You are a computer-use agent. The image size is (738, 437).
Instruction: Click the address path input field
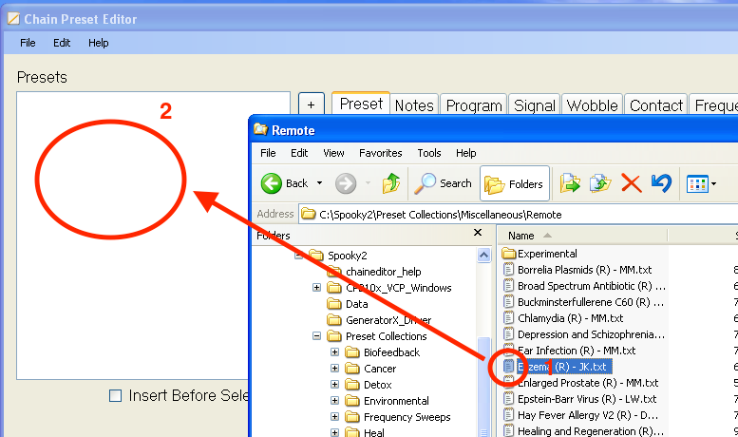coord(518,215)
